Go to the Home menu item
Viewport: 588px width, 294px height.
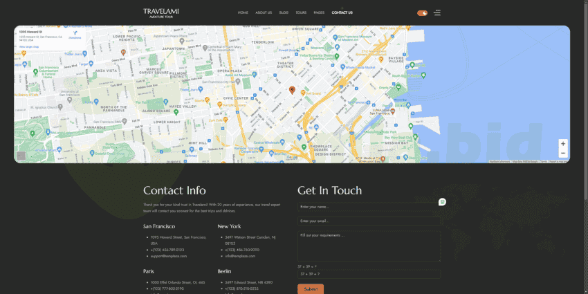pyautogui.click(x=243, y=12)
